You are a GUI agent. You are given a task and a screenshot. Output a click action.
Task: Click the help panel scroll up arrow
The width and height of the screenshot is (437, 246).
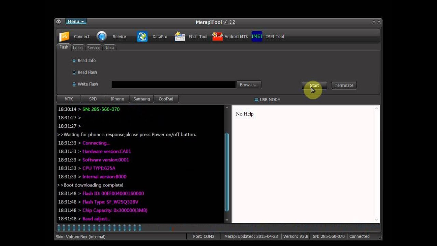[377, 108]
